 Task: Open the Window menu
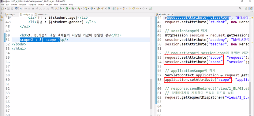click(x=63, y=5)
